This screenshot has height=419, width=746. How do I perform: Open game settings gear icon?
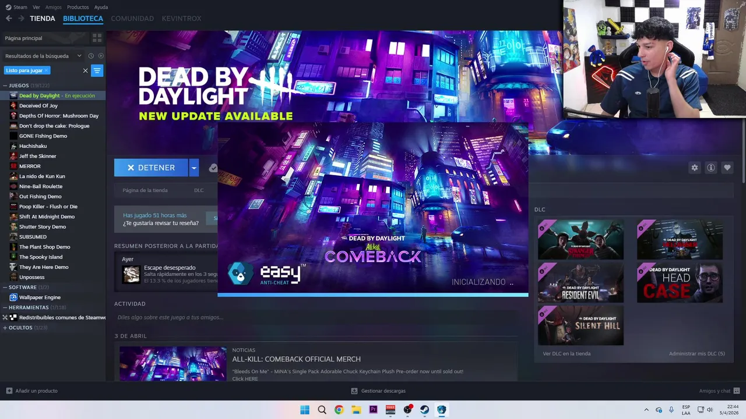(694, 168)
